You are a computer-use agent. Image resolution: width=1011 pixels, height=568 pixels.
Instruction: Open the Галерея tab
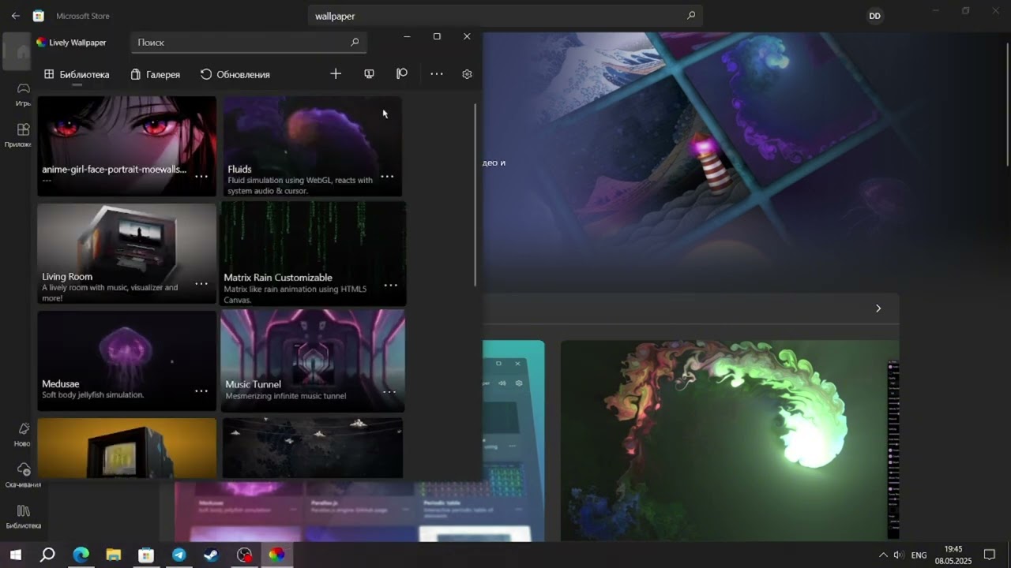click(x=156, y=74)
